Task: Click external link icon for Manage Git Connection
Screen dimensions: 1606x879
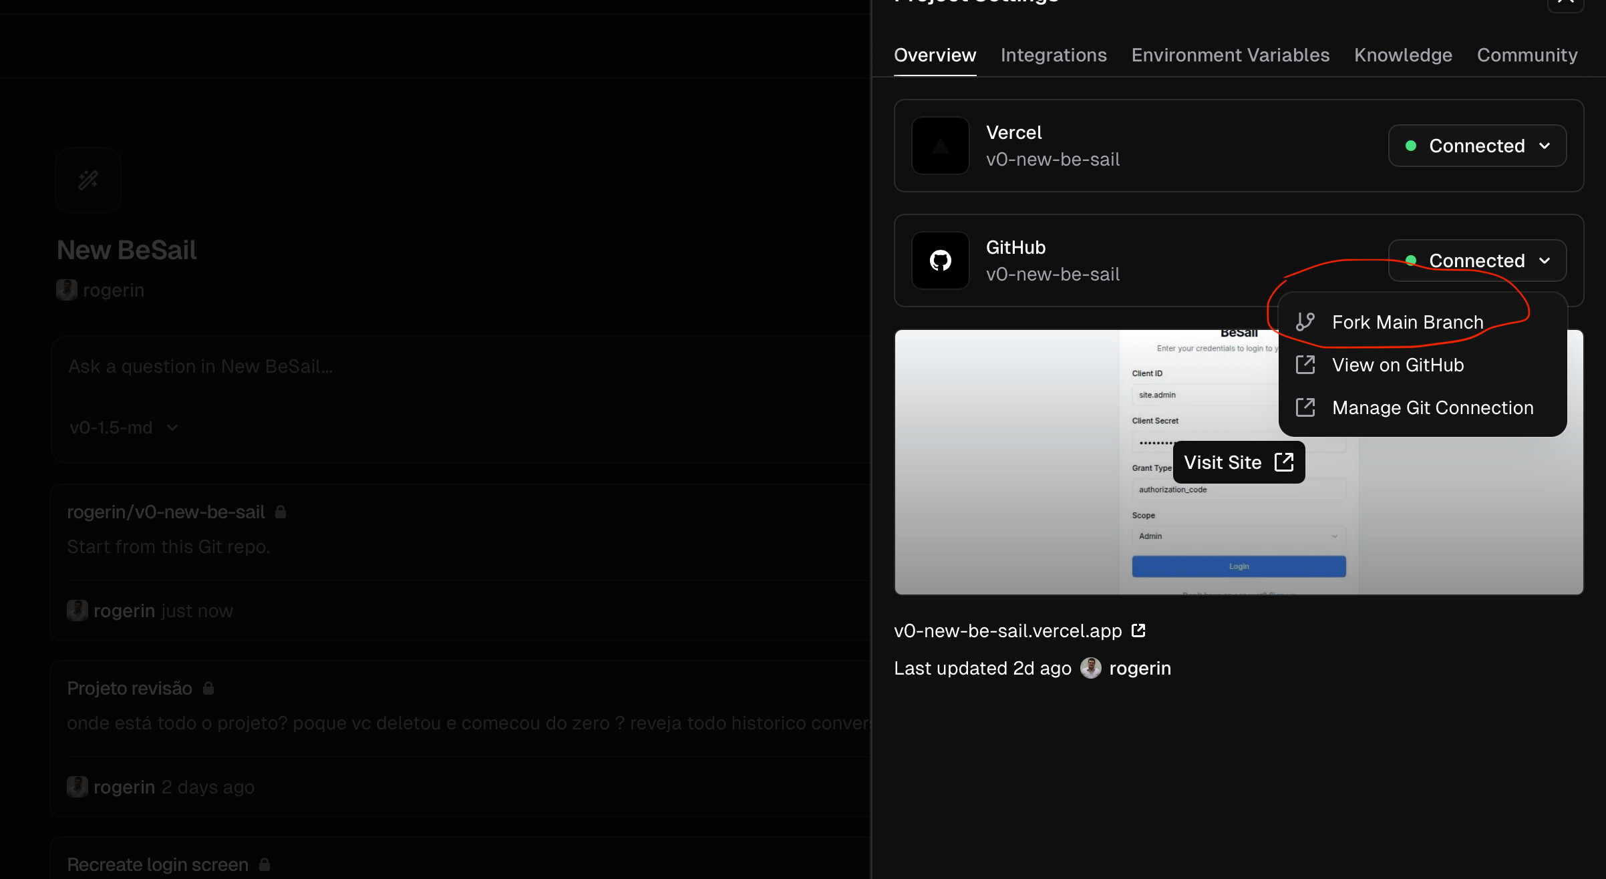Action: 1305,407
